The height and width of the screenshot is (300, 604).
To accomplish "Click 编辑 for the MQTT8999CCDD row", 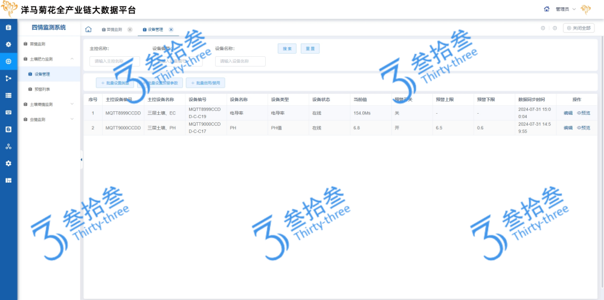I will pos(568,113).
